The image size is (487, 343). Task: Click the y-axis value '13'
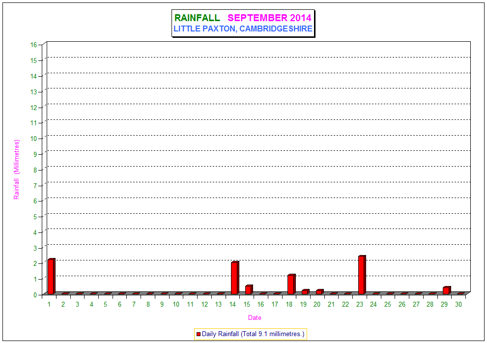33,92
